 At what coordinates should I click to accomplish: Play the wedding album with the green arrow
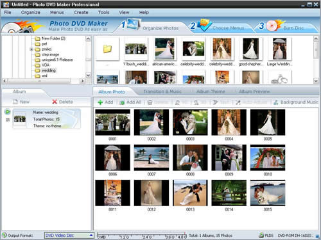click(7, 111)
